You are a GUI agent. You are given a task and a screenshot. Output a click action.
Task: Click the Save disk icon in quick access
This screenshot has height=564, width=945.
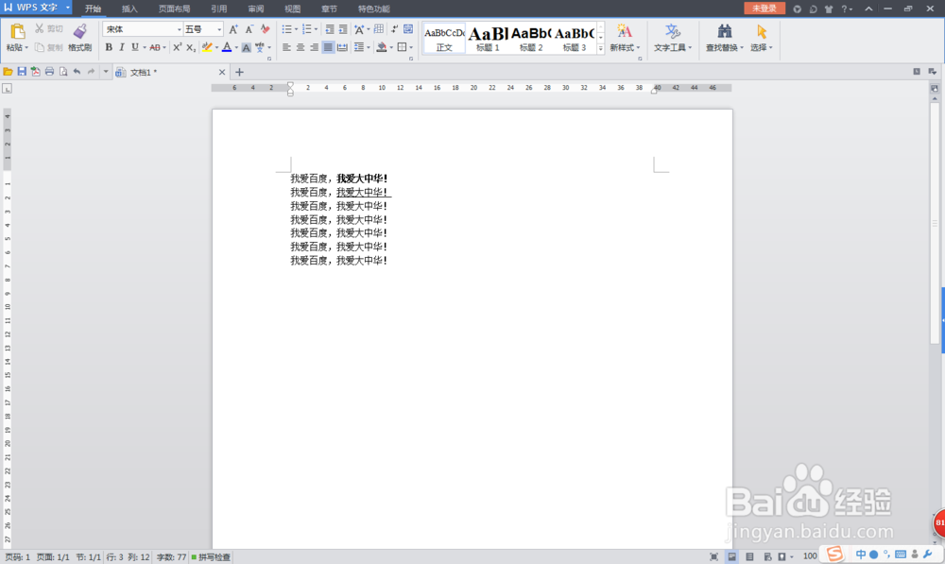22,72
